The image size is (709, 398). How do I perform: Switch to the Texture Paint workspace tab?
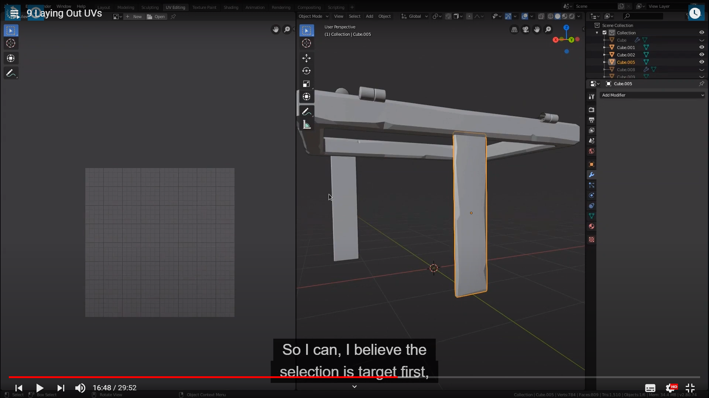(x=204, y=7)
